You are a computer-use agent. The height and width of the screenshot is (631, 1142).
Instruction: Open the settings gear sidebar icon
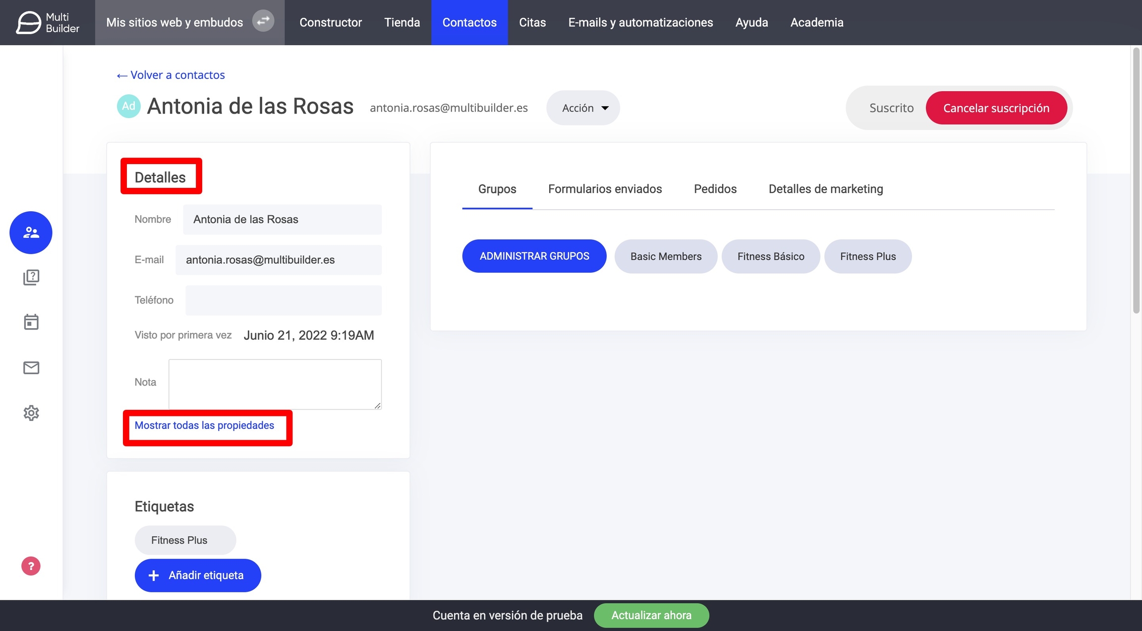pyautogui.click(x=31, y=413)
